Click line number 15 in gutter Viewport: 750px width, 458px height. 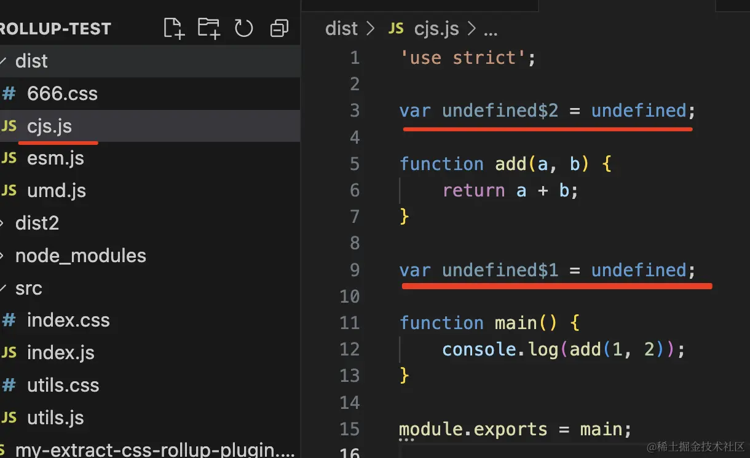coord(350,429)
